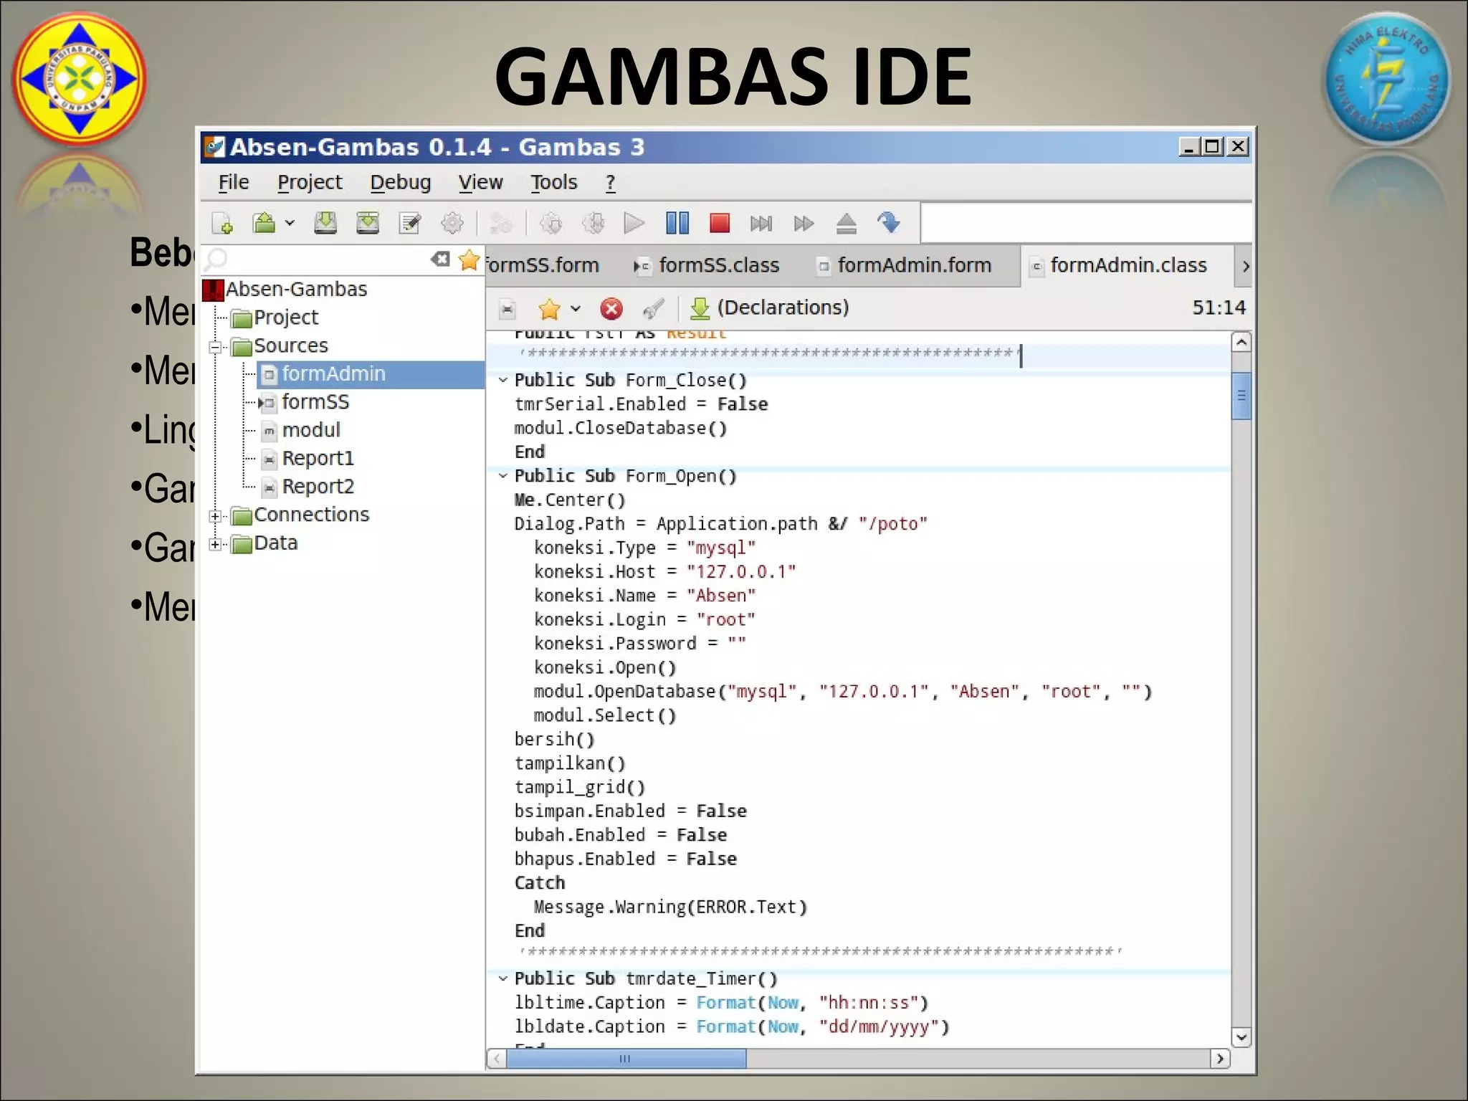Click the vertical scrollbar up arrow
1468x1101 pixels.
[1241, 343]
